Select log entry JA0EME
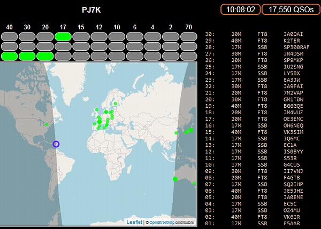The width and height of the screenshot is (321, 229). point(254,198)
